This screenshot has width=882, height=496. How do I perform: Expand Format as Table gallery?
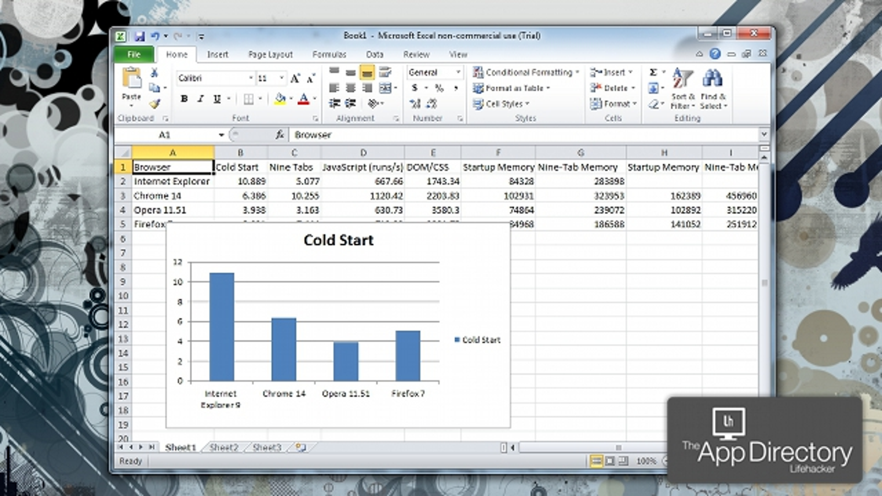512,88
